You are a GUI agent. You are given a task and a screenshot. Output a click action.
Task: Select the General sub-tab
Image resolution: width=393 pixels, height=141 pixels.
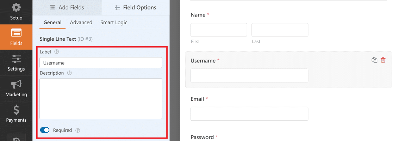[52, 22]
